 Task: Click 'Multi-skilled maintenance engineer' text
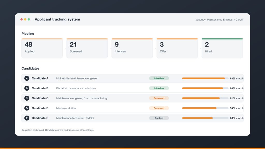(77, 78)
